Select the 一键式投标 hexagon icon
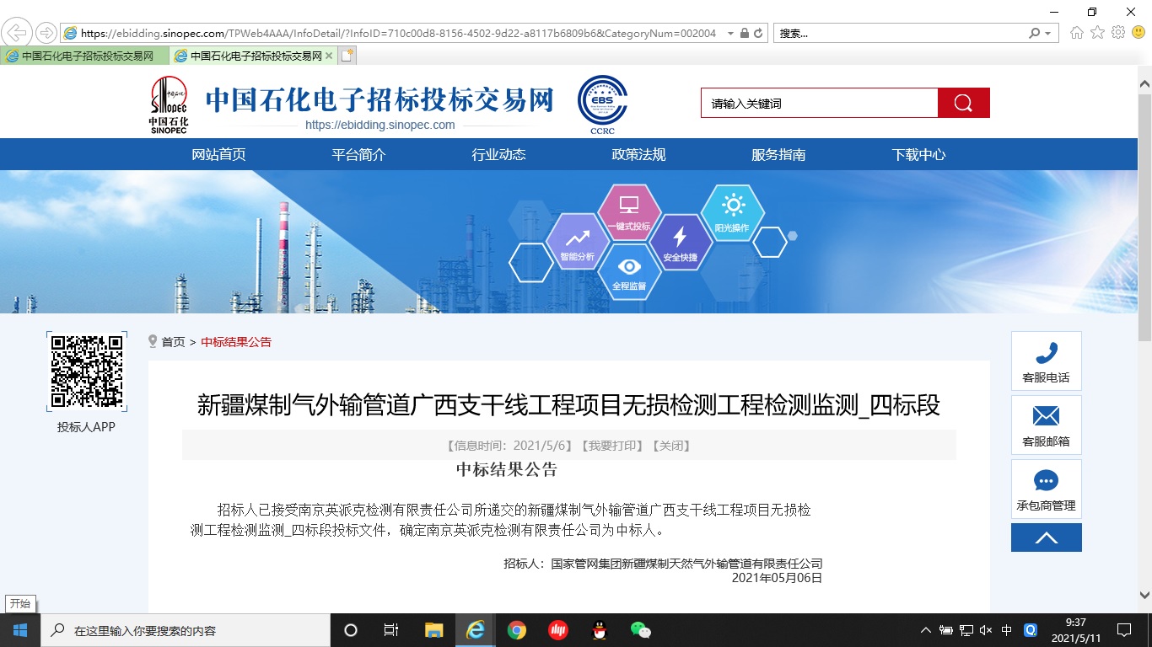This screenshot has width=1152, height=647. [x=627, y=211]
